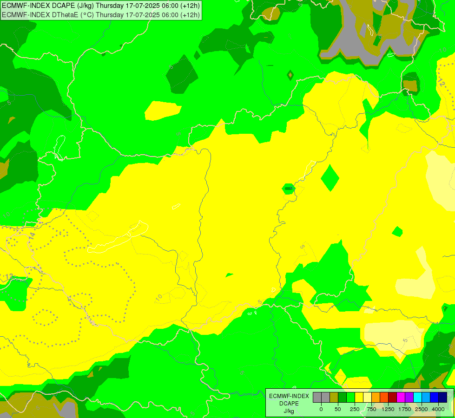
Task: Select the pale yellow legend swatch
Action: [x=367, y=398]
